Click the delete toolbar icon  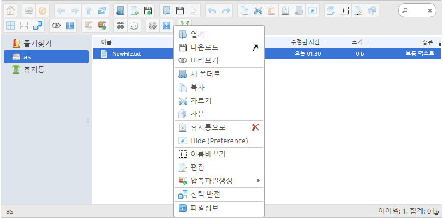click(x=298, y=11)
